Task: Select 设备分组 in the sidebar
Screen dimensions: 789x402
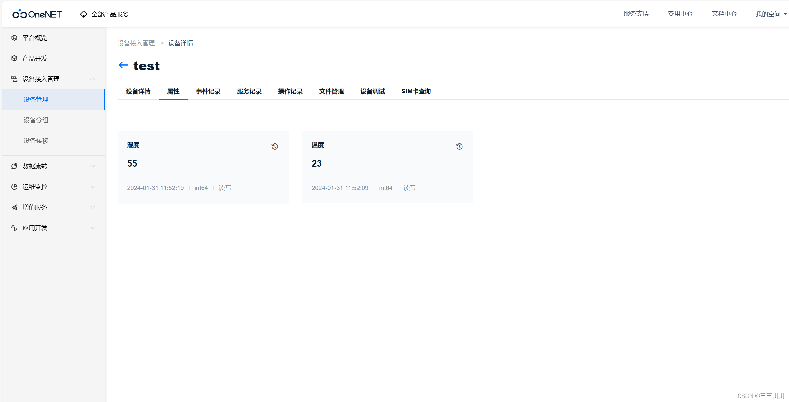Action: pyautogui.click(x=36, y=120)
